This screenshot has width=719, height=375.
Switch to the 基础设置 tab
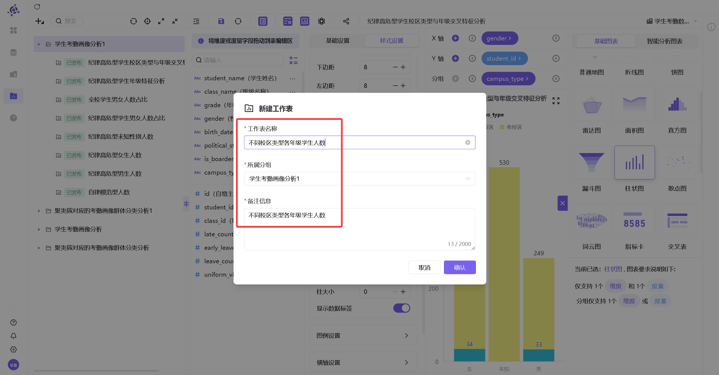[337, 41]
